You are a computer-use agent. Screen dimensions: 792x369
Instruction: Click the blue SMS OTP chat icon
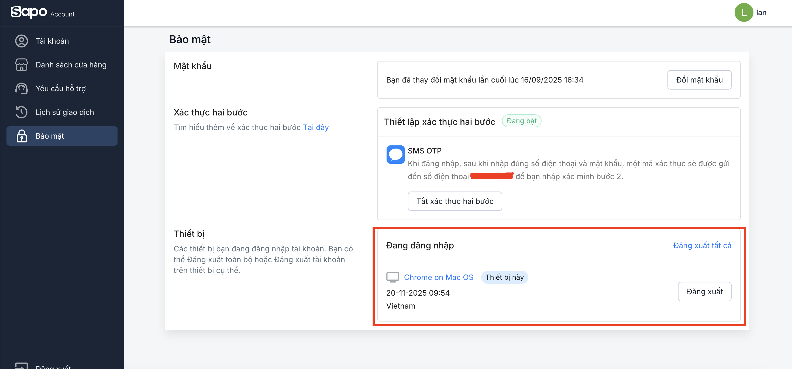[395, 155]
